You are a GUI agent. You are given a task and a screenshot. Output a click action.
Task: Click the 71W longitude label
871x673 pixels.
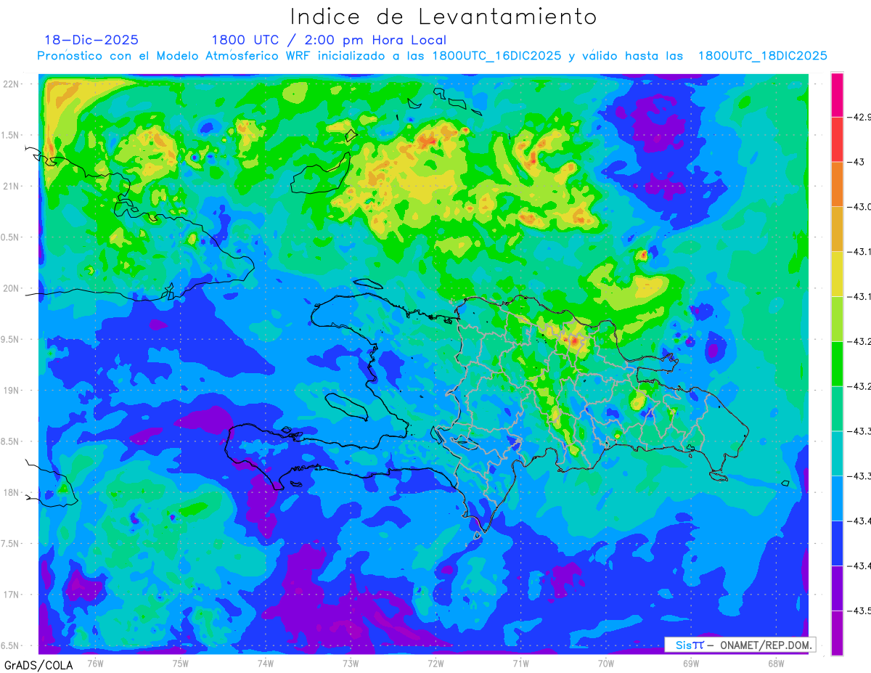click(x=520, y=662)
